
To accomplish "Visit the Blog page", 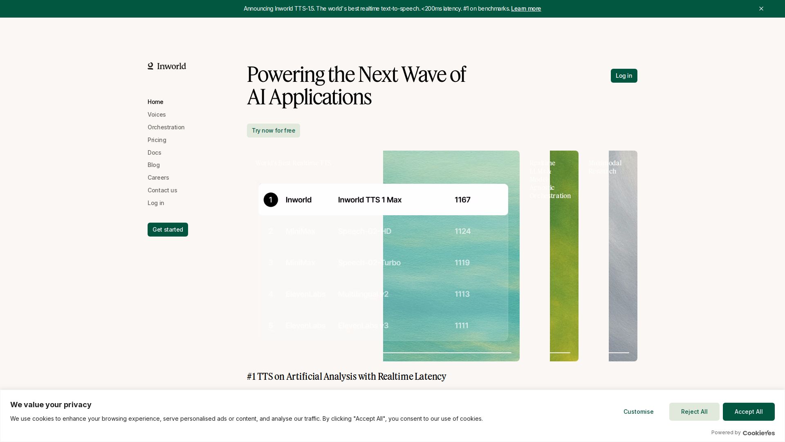I will click(x=154, y=165).
